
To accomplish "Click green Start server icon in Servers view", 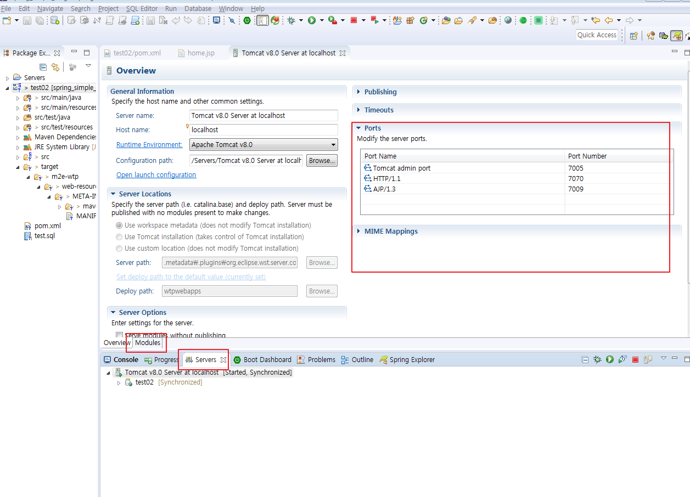I will click(x=610, y=360).
